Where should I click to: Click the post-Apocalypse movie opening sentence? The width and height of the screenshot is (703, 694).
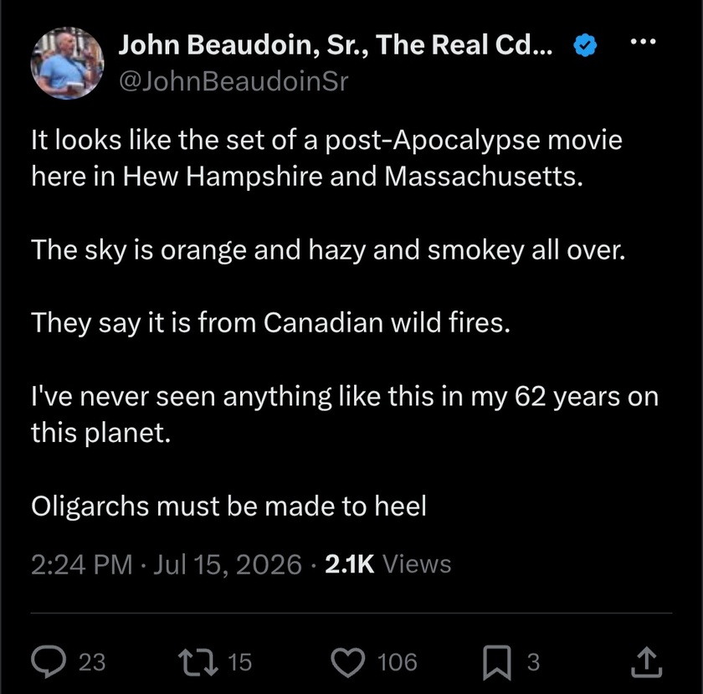tap(326, 158)
